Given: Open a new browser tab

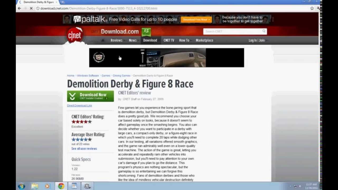Looking at the screenshot, I should (63, 2).
